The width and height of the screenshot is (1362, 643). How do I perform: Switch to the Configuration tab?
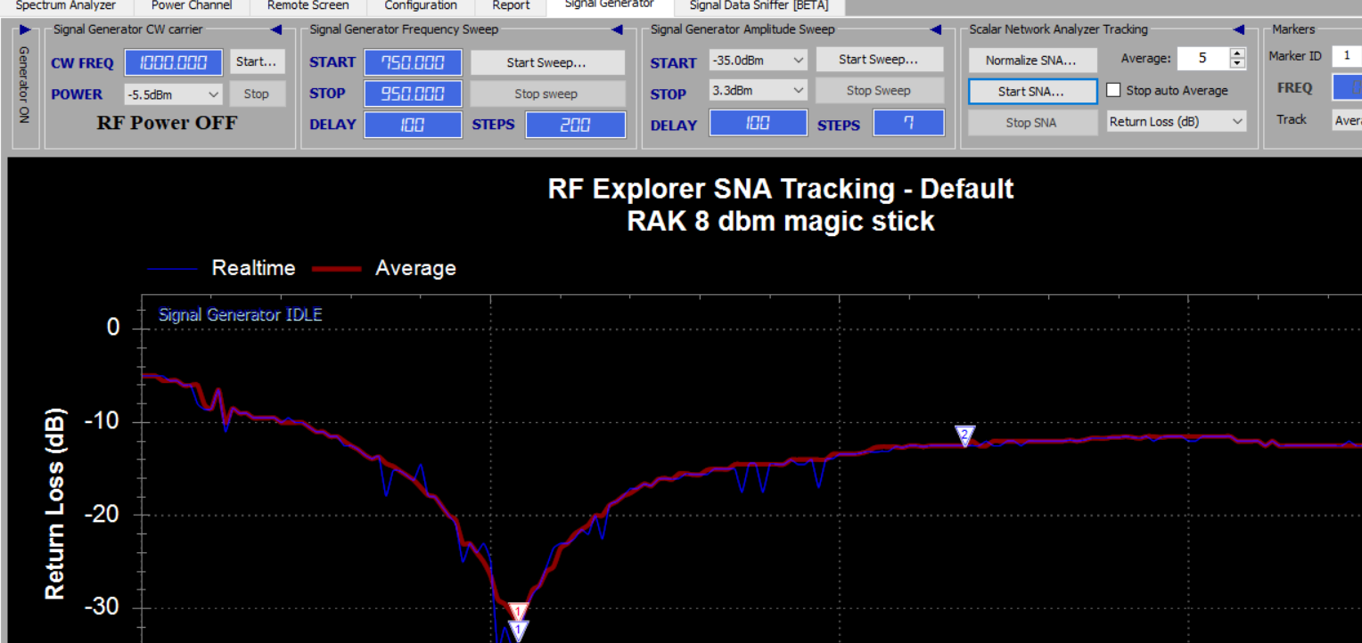420,5
